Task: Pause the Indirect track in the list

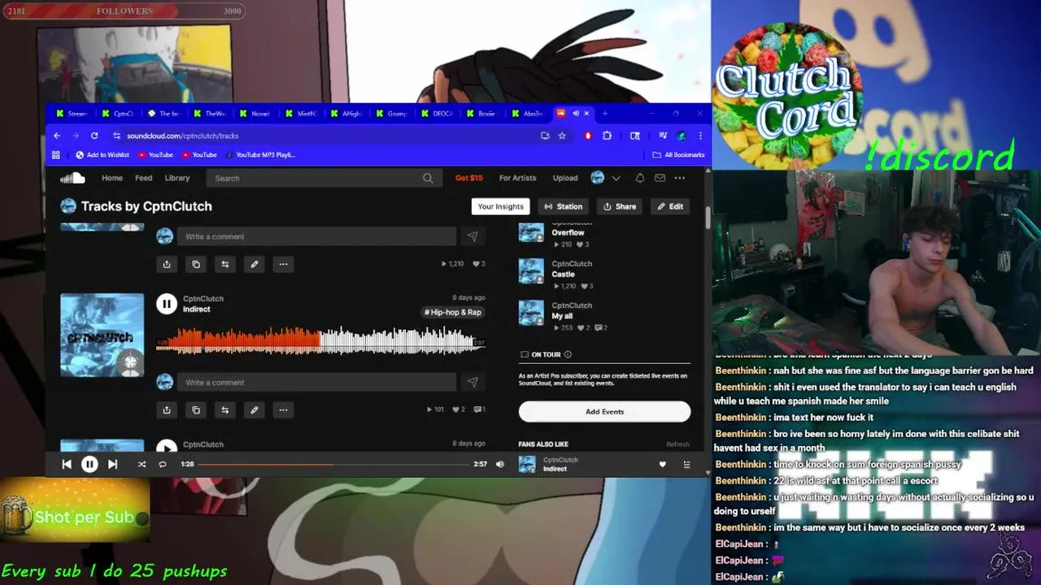Action: 166,304
